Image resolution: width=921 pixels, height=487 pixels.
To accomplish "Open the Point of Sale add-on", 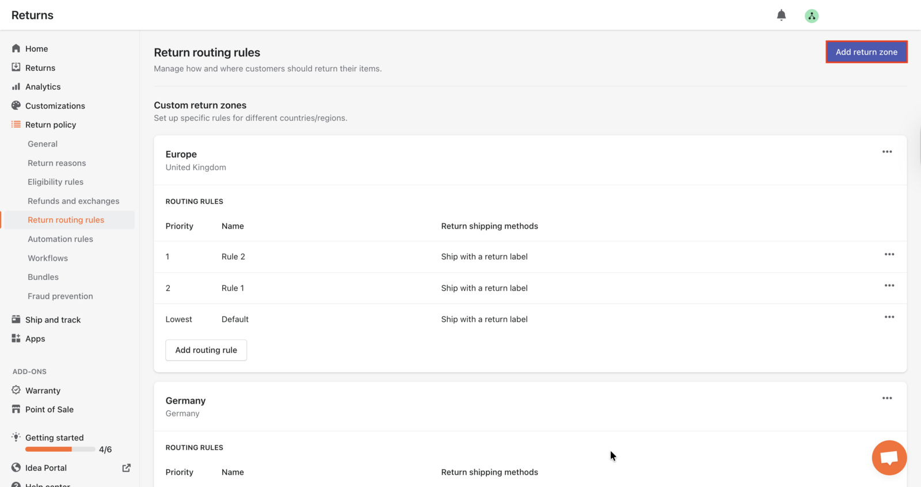I will point(50,410).
